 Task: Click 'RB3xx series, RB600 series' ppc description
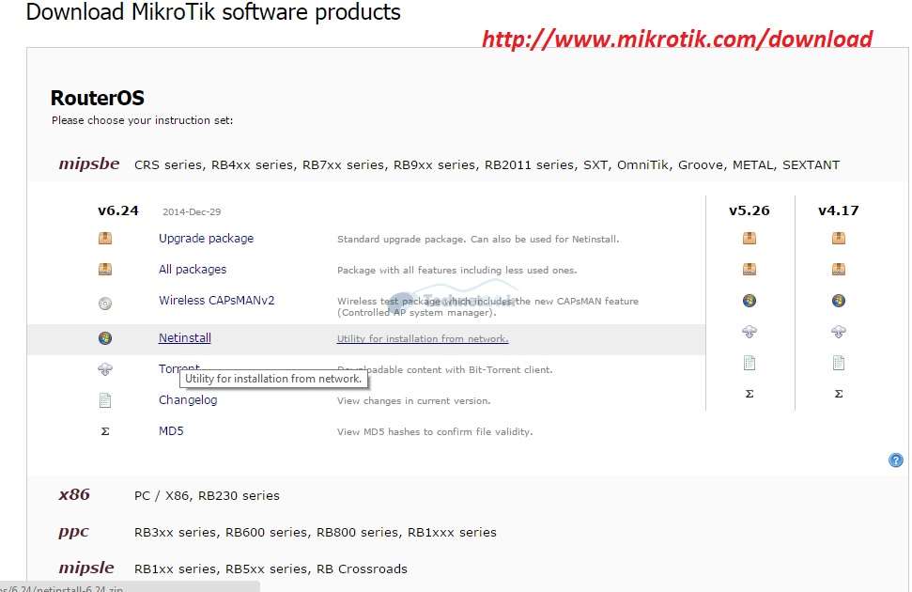(x=316, y=533)
